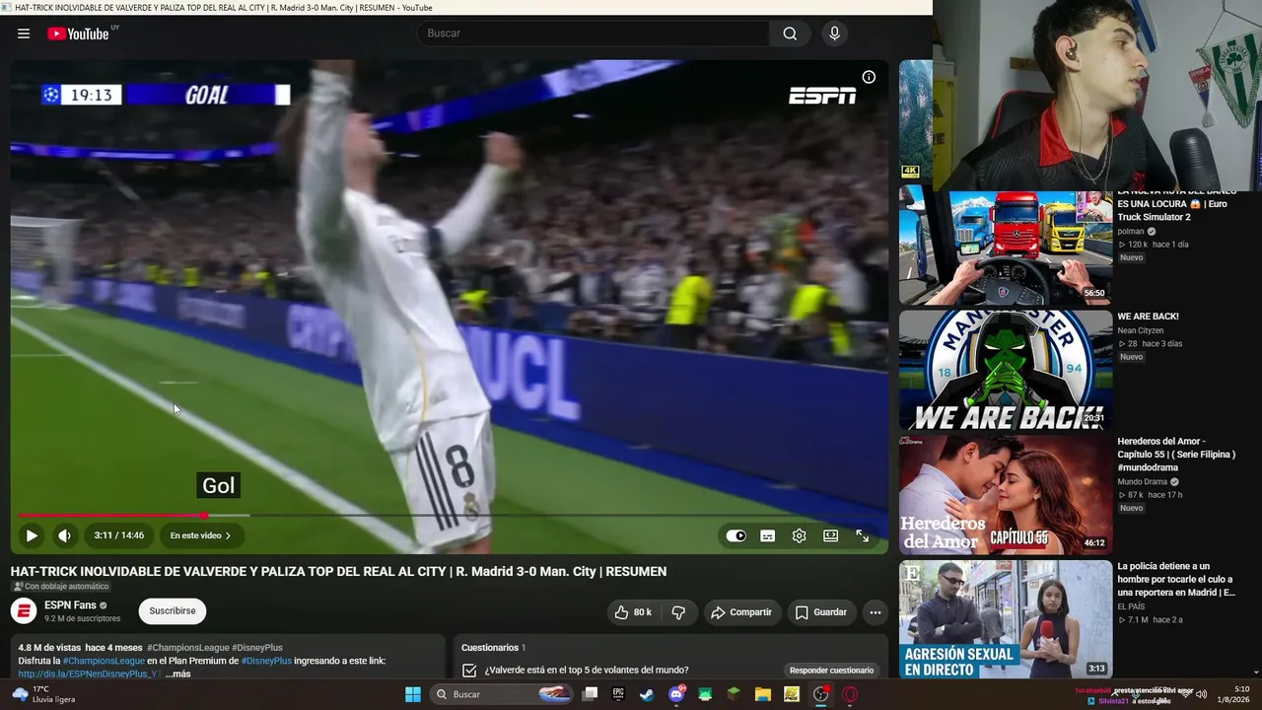
Task: Open the #DisneyPlus hashtag above description
Action: [x=256, y=648]
